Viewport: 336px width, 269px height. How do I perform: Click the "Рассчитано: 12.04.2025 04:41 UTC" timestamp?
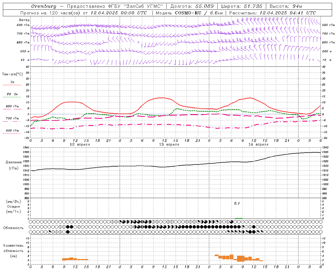point(272,13)
